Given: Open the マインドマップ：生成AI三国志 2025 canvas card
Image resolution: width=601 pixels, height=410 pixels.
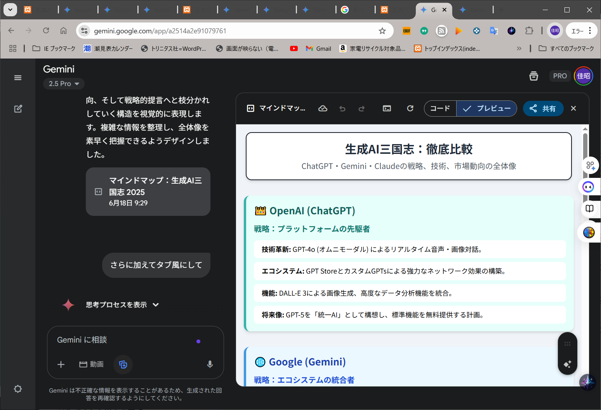Looking at the screenshot, I should coord(148,191).
